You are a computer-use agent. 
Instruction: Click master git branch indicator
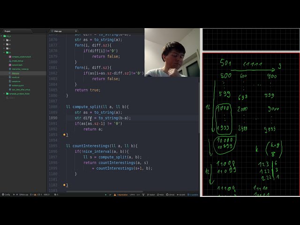(151, 195)
